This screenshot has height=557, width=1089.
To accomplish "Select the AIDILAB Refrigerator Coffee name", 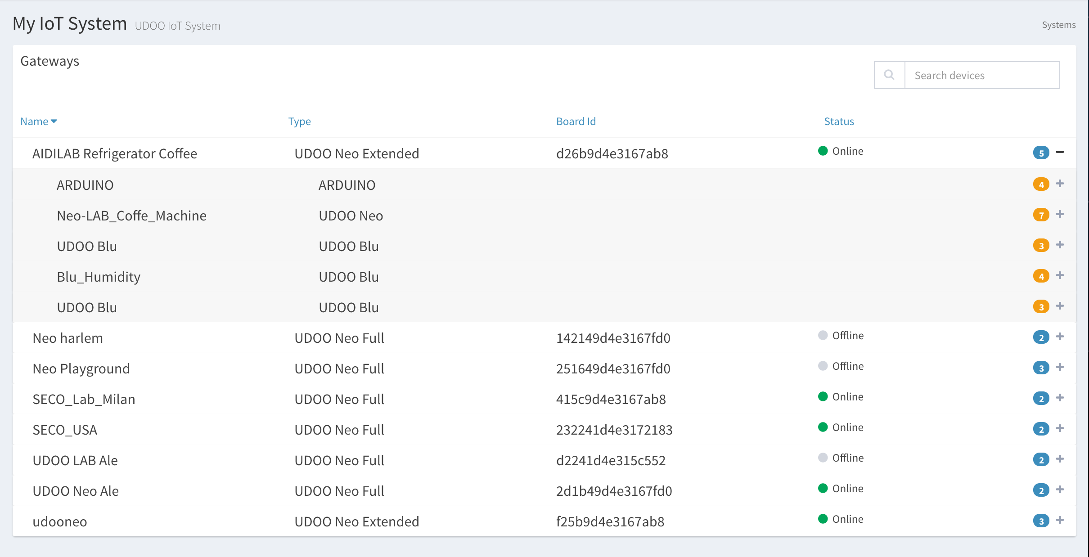I will pyautogui.click(x=115, y=154).
